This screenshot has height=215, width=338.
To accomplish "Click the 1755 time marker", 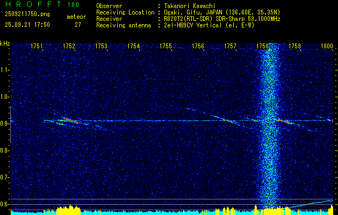I will 166,46.
